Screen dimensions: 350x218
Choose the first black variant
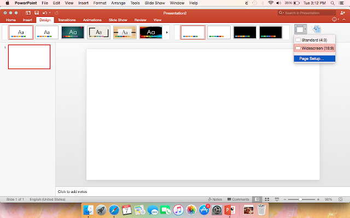(245, 33)
